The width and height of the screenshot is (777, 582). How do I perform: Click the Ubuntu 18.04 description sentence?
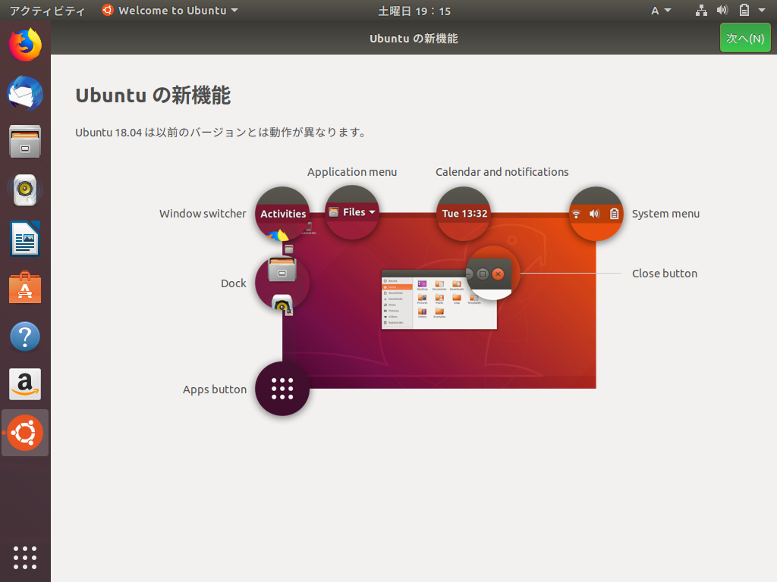point(221,132)
